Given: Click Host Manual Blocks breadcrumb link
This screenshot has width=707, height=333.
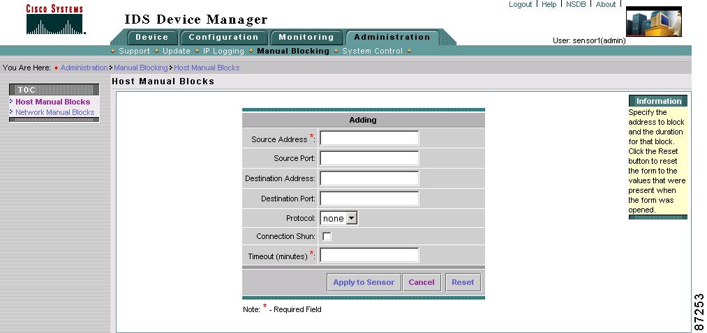Looking at the screenshot, I should click(x=207, y=68).
